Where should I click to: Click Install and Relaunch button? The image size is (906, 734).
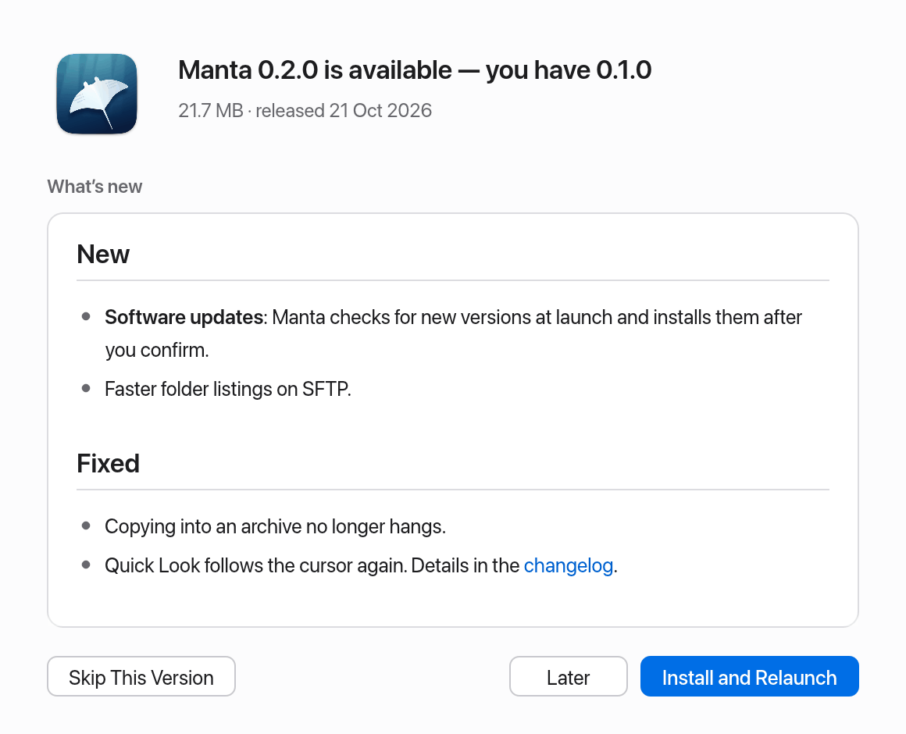tap(750, 676)
